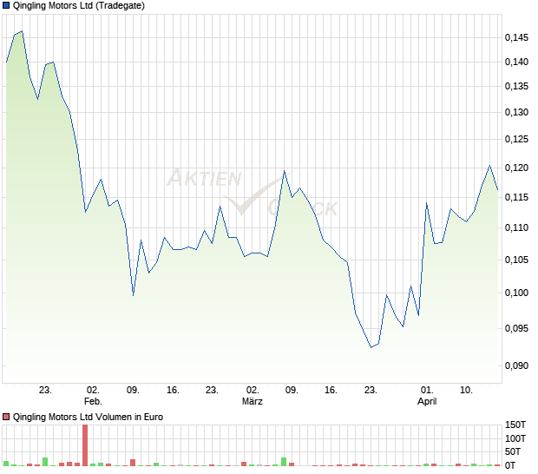Click the price line's lowest point in late March
Image resolution: width=538 pixels, height=474 pixels.
[371, 347]
